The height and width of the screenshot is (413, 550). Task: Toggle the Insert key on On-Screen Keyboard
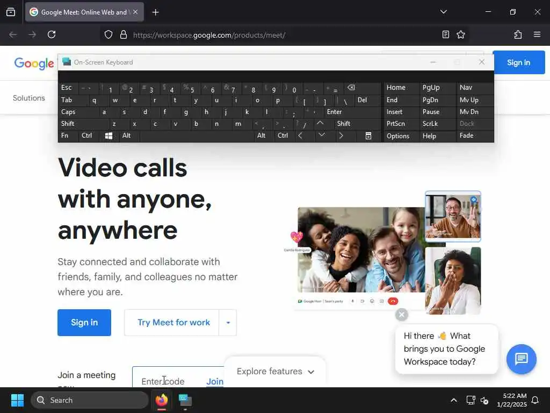click(x=401, y=112)
